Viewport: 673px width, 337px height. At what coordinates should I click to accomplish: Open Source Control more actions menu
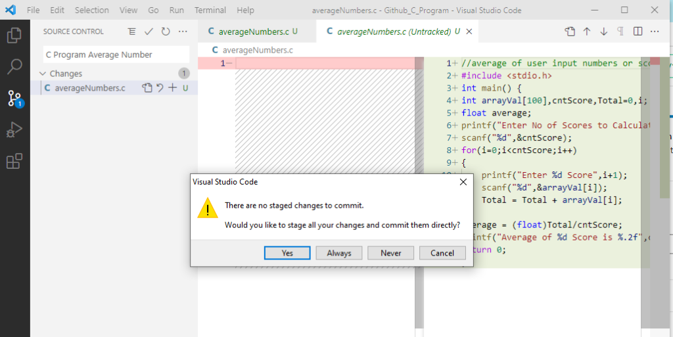click(x=183, y=32)
